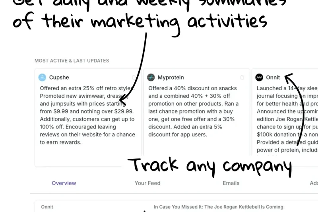
Task: Open the Your Feed tab
Action: coord(147,183)
